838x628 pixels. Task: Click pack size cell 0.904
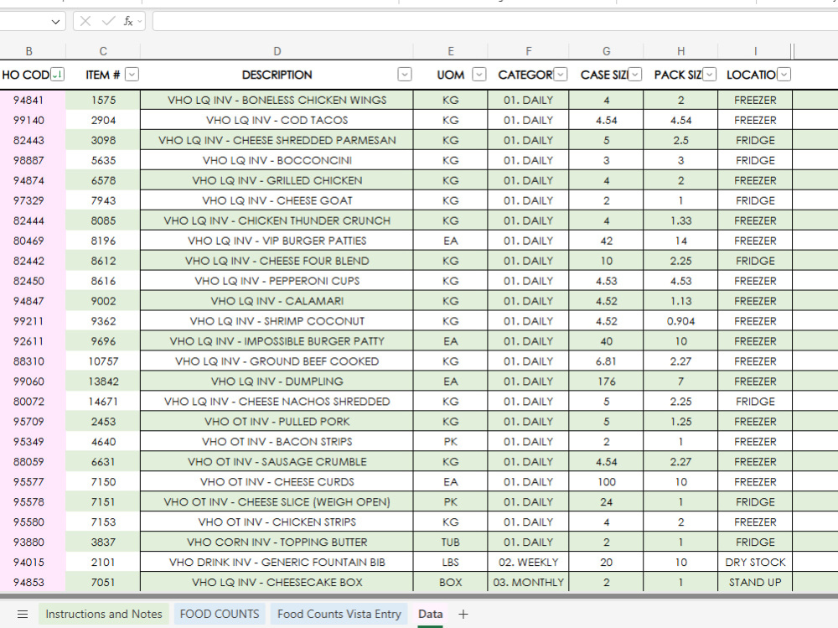(x=680, y=321)
